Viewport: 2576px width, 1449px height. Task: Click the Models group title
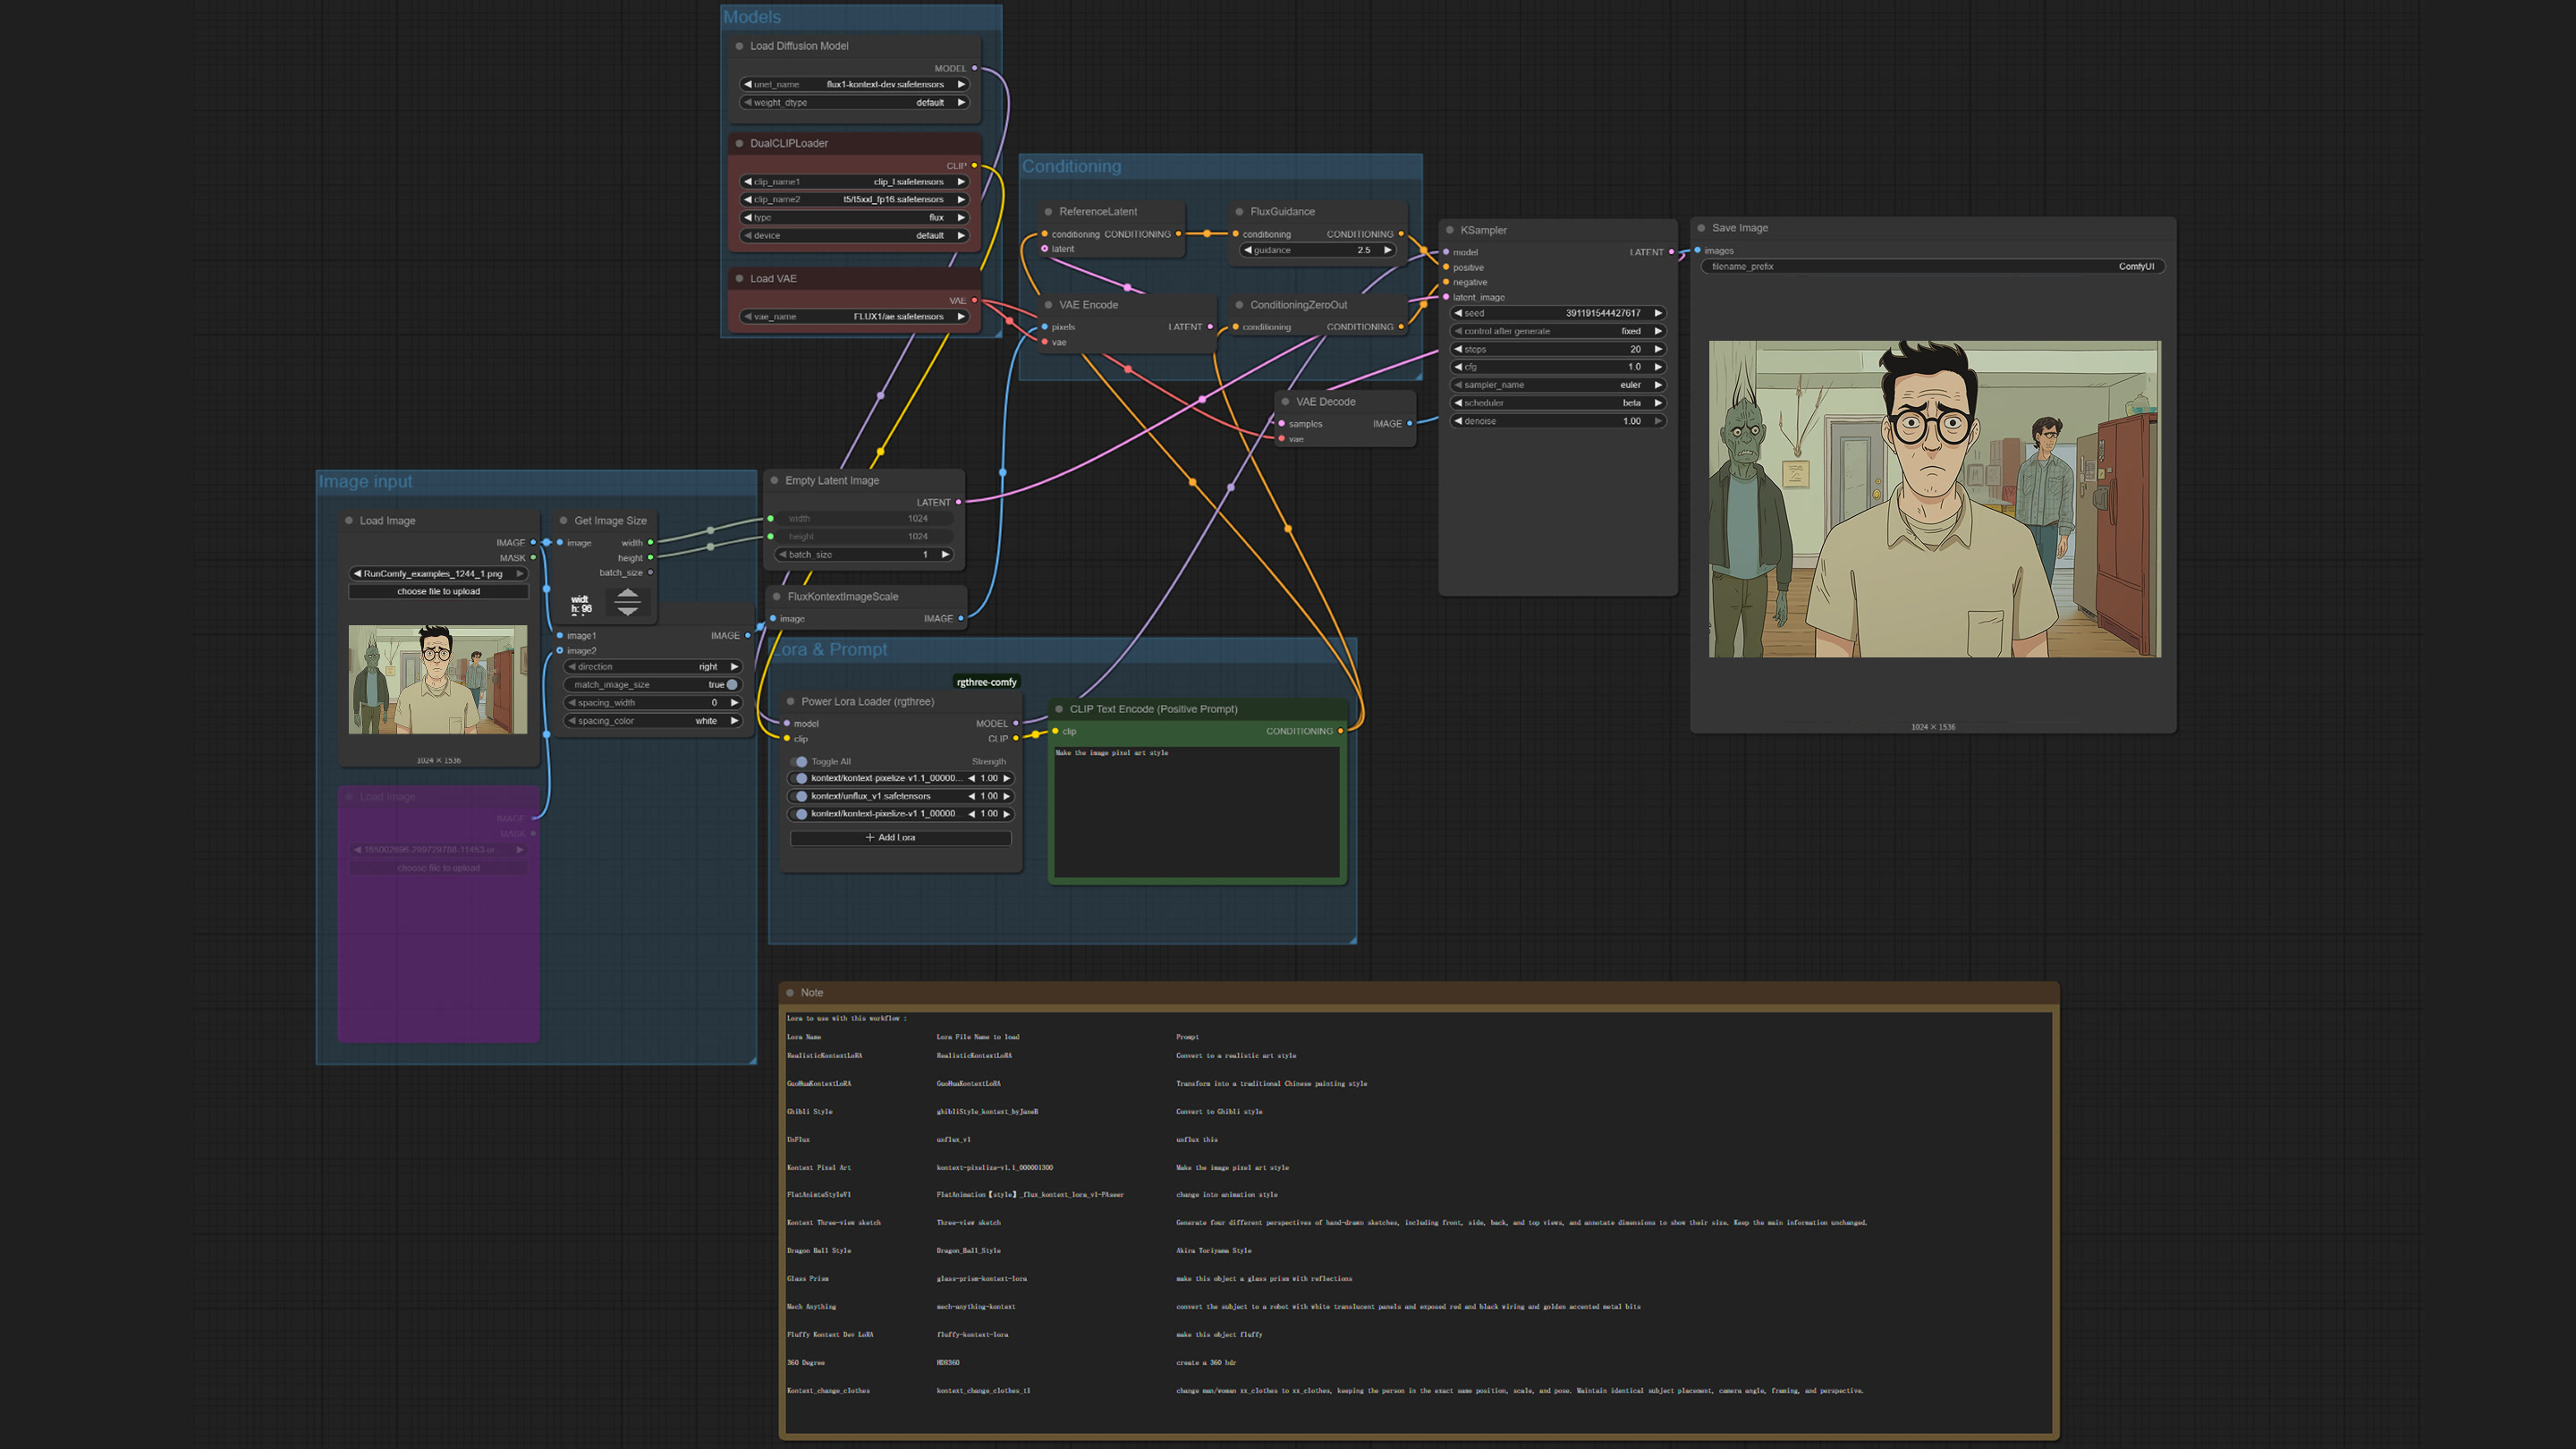752,17
